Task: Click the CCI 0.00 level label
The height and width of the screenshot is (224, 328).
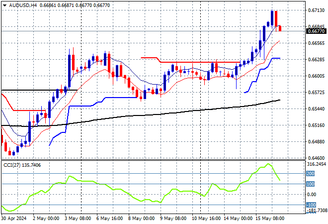Action: coord(312,195)
